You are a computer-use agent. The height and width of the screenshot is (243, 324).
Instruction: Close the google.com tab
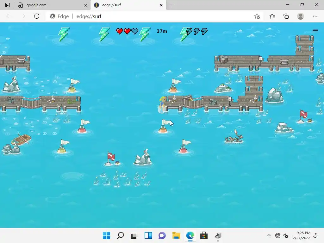click(85, 5)
